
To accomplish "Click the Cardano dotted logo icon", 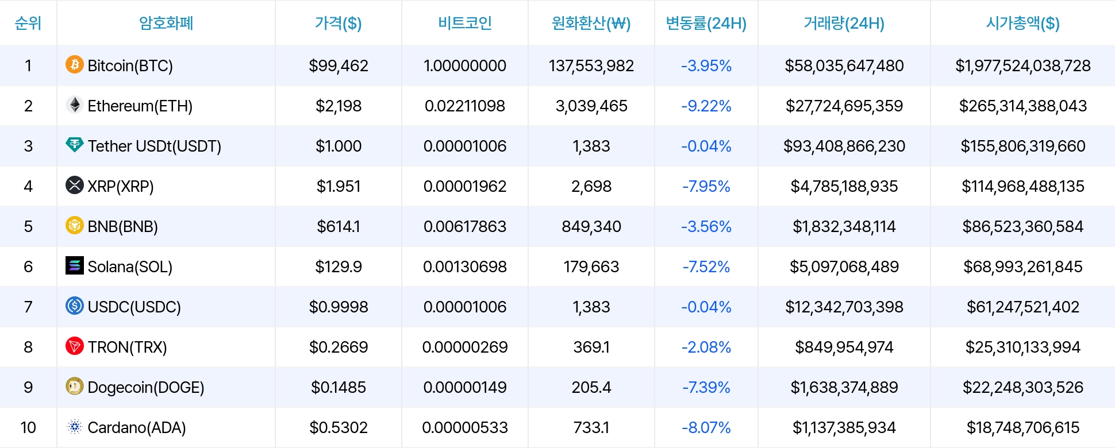I will click(x=74, y=427).
